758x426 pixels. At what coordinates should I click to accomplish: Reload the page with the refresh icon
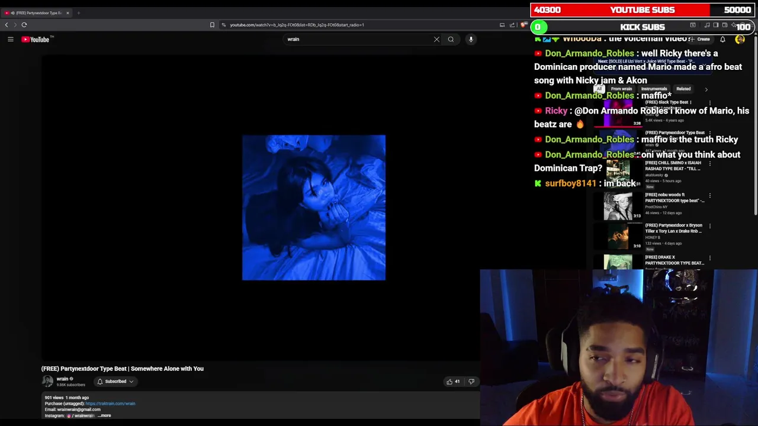coord(24,25)
